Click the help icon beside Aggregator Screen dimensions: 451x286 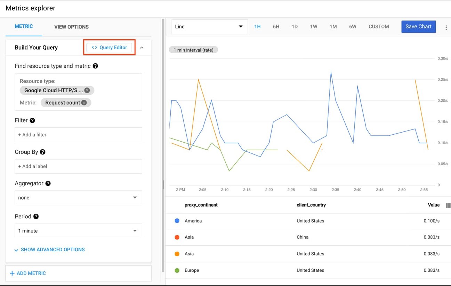(x=48, y=184)
